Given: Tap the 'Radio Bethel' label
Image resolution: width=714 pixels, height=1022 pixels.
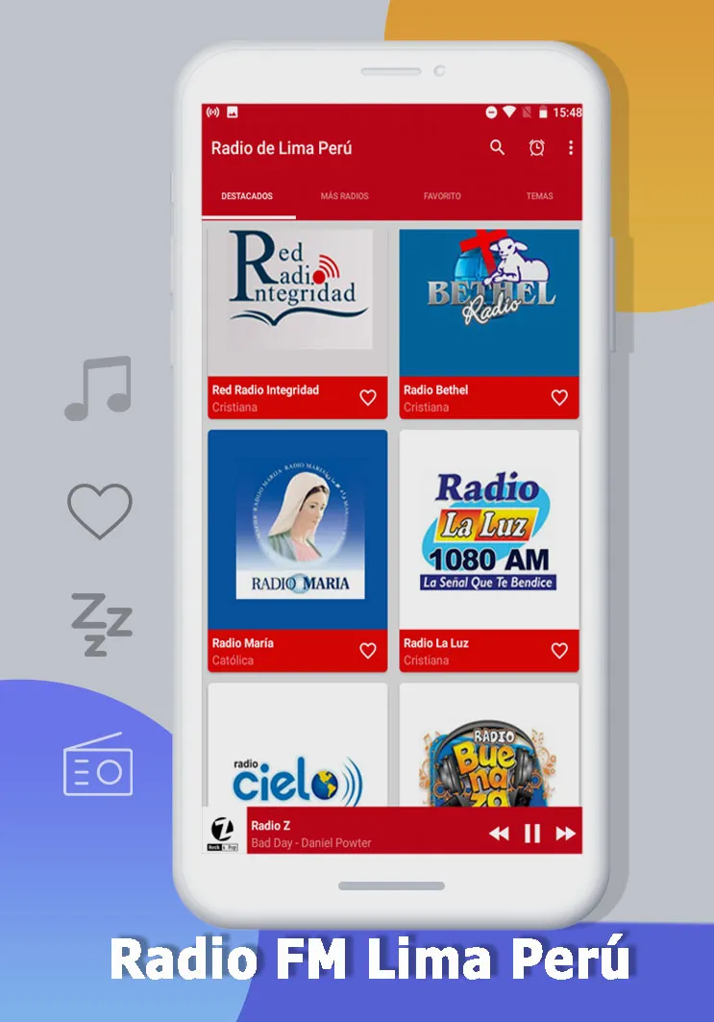Looking at the screenshot, I should click(x=436, y=389).
